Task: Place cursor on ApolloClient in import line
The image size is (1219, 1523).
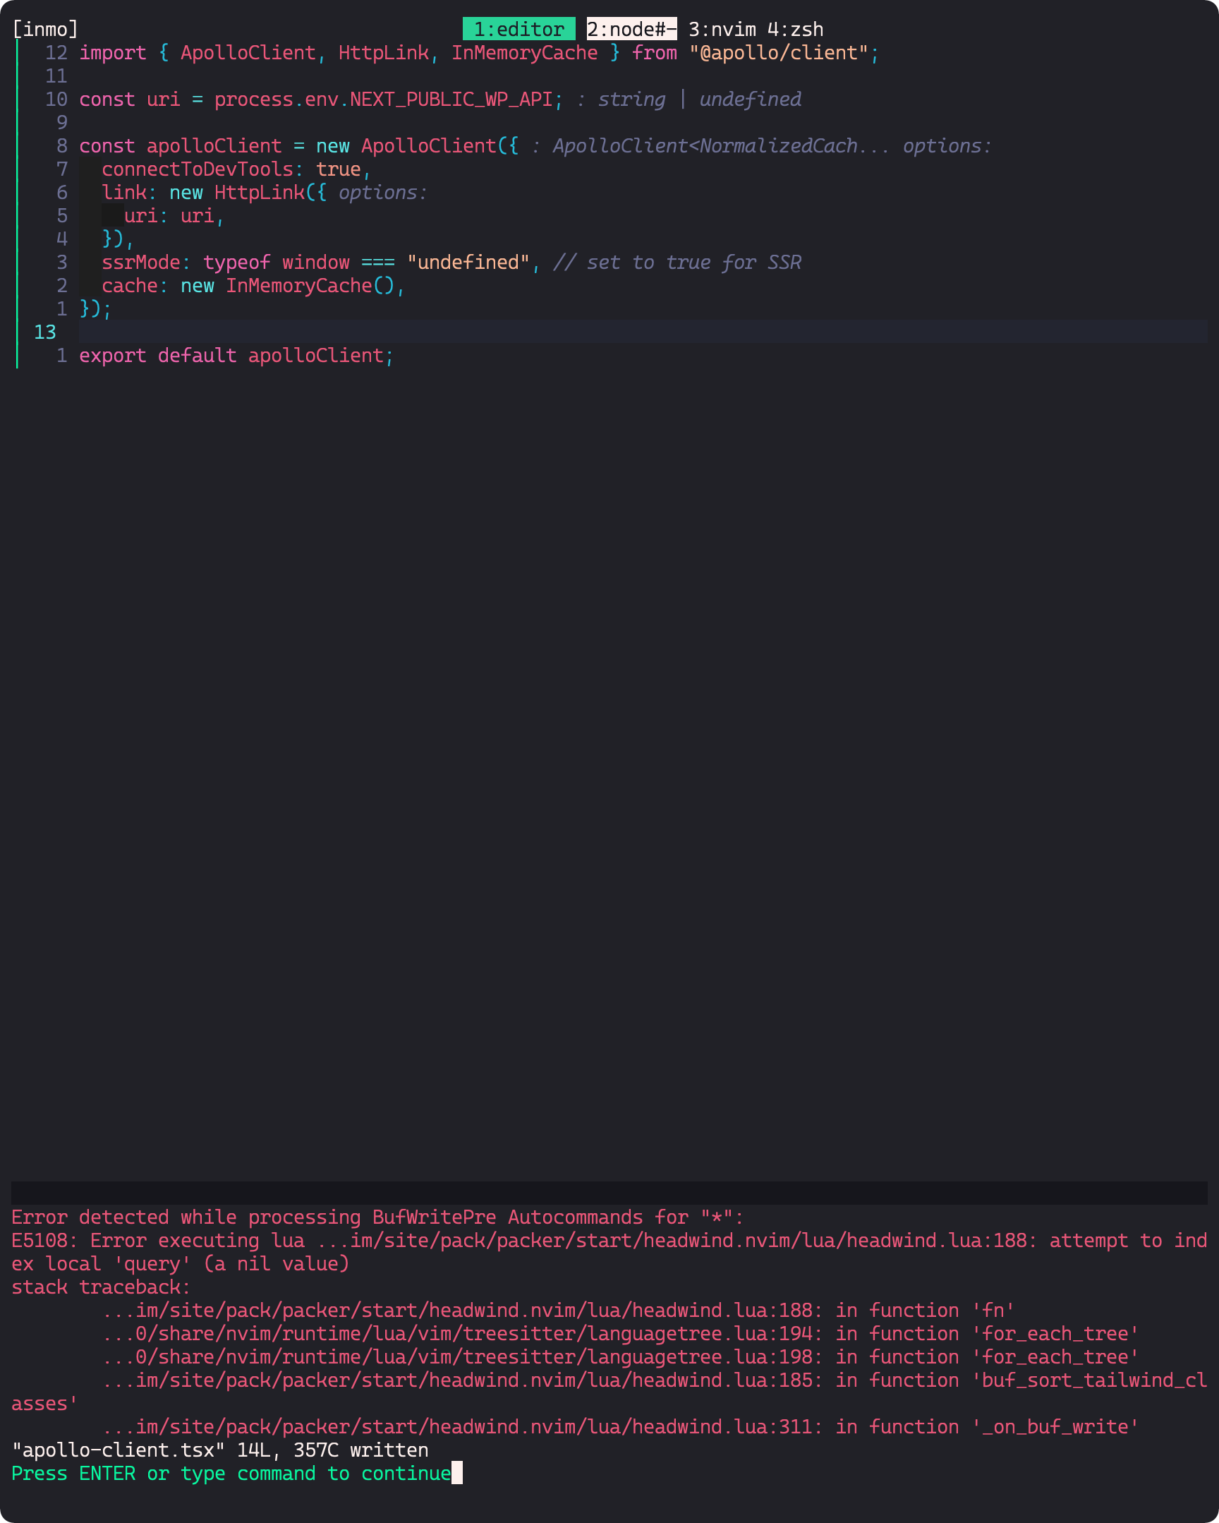Action: (x=248, y=53)
